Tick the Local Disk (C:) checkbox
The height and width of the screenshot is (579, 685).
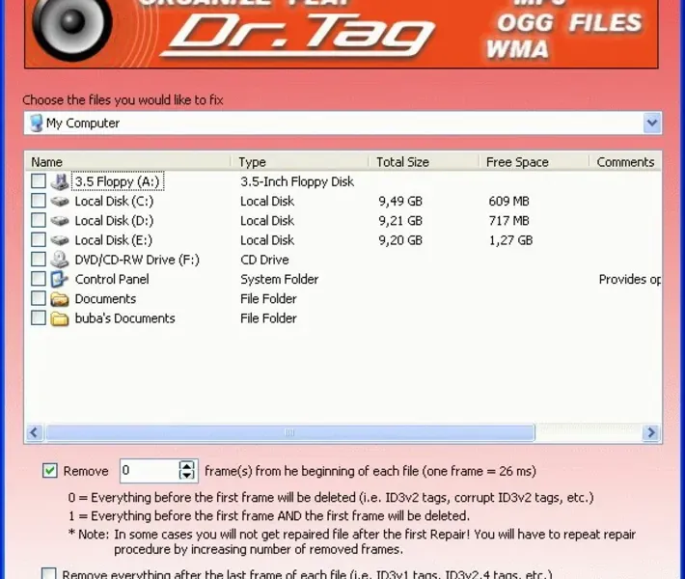pos(39,201)
